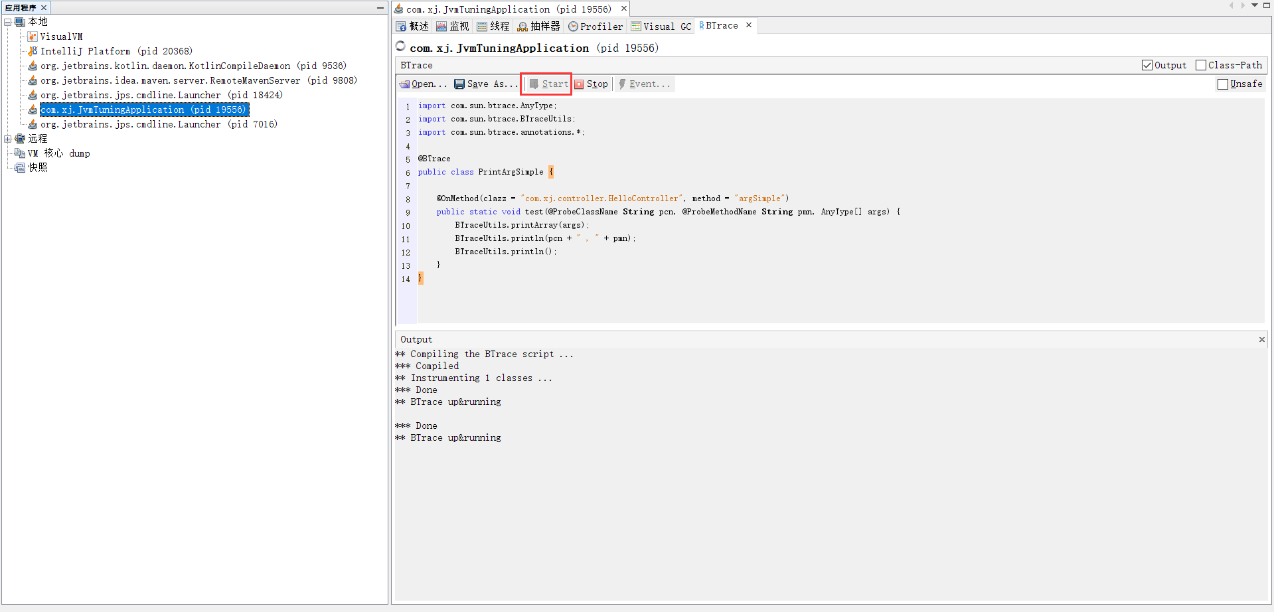Select the 远程 node
This screenshot has height=612, width=1274.
pyautogui.click(x=38, y=139)
